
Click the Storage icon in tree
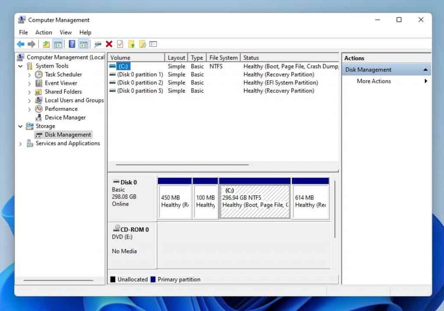30,126
